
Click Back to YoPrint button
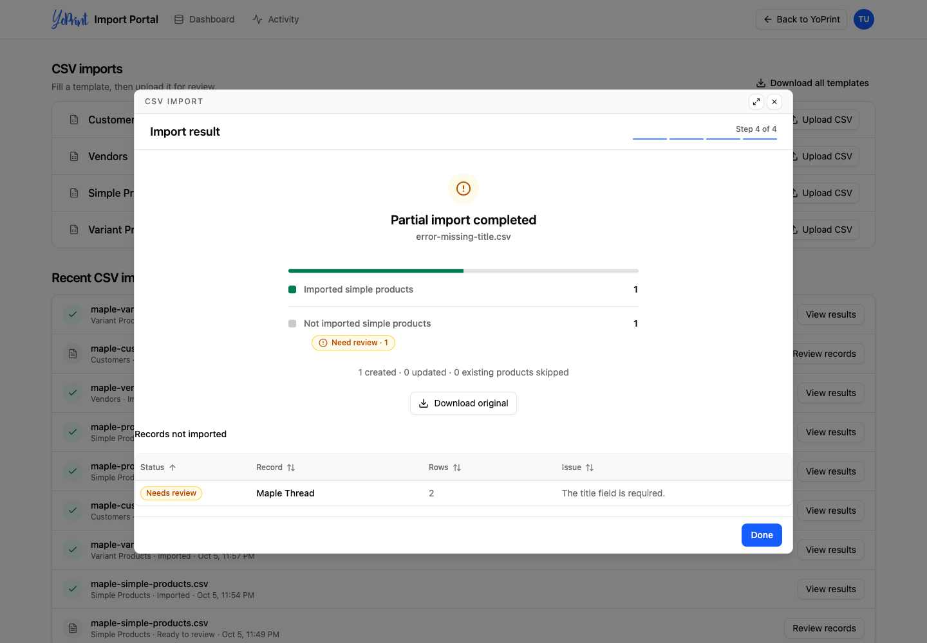pyautogui.click(x=801, y=19)
